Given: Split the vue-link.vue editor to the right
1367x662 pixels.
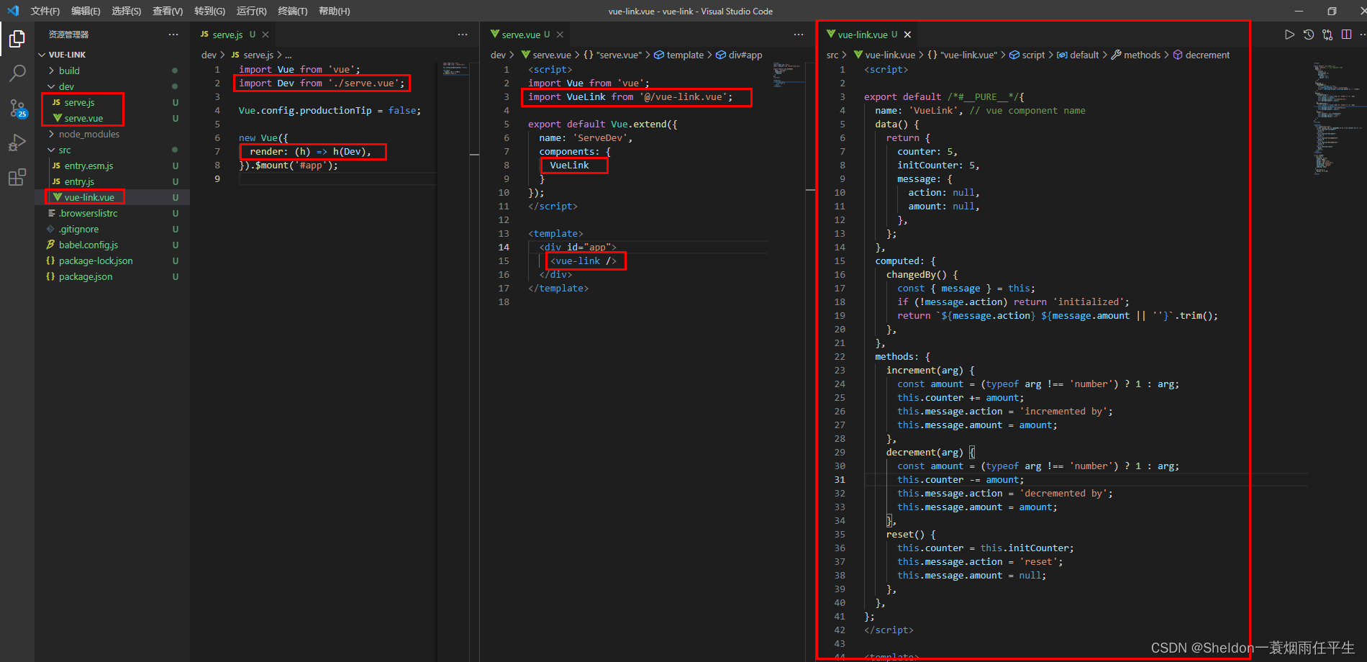Looking at the screenshot, I should (1347, 35).
